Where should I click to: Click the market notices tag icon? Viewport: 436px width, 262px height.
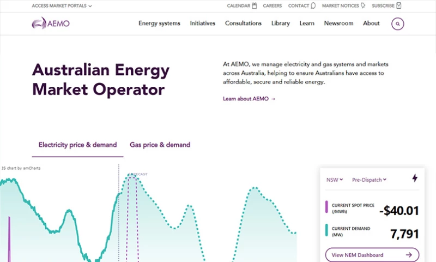363,5
